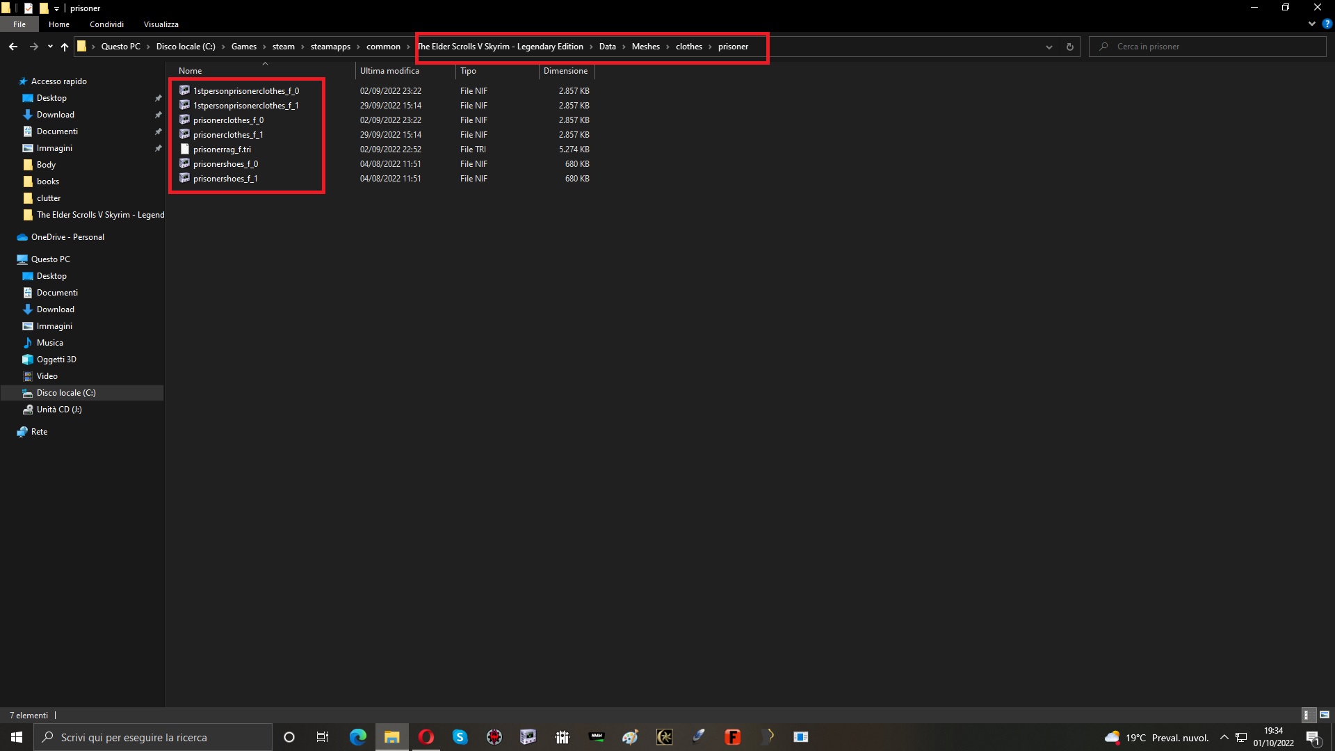1335x751 pixels.
Task: Open the recent locations dropdown arrow
Action: (50, 47)
